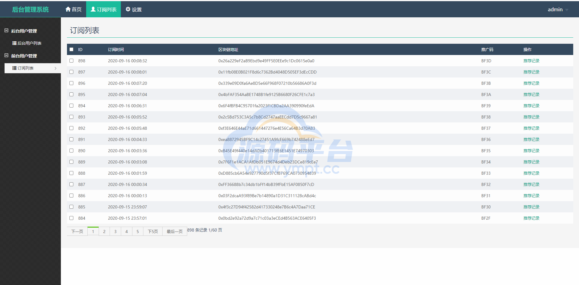579x285 pixels.
Task: Click the 前台用户管理 sidebar heading
Action: 24,56
